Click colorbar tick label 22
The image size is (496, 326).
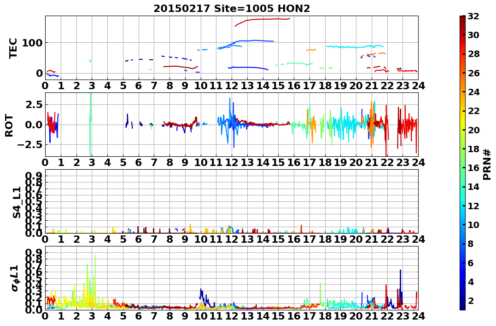tap(473, 111)
